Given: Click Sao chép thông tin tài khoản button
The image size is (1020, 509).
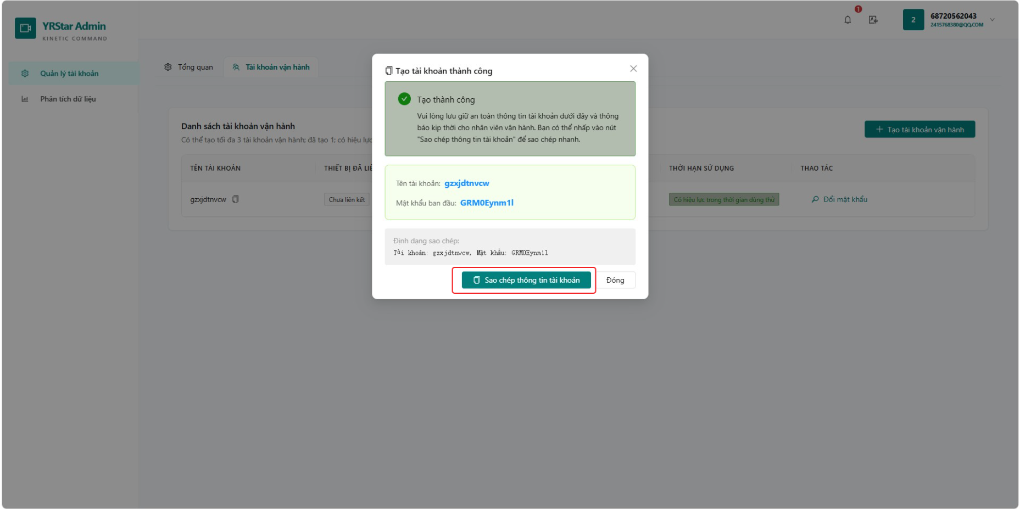Looking at the screenshot, I should tap(526, 280).
